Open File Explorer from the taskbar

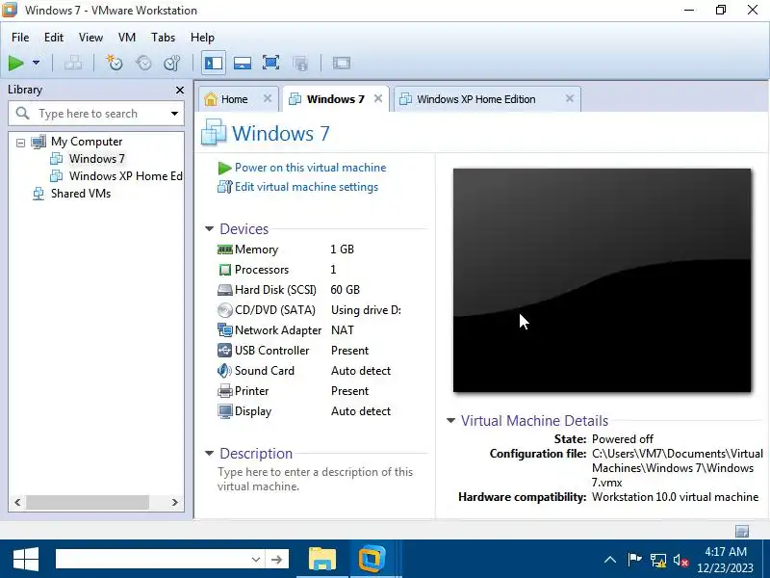point(322,560)
